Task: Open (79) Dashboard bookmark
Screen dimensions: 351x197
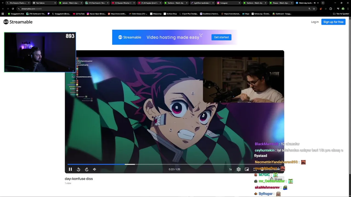Action: coord(36,14)
